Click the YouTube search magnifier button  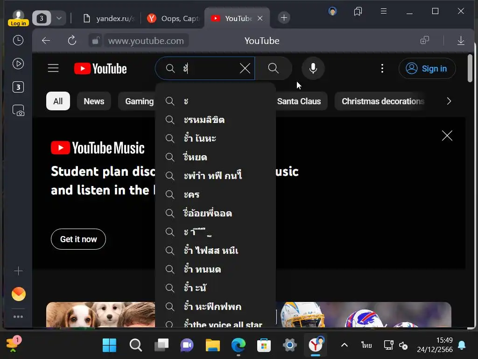click(274, 68)
